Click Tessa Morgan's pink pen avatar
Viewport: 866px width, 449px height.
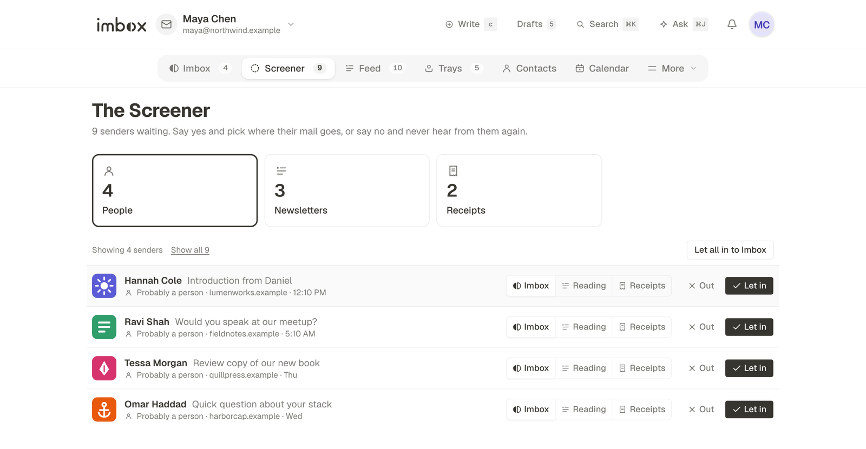click(104, 368)
